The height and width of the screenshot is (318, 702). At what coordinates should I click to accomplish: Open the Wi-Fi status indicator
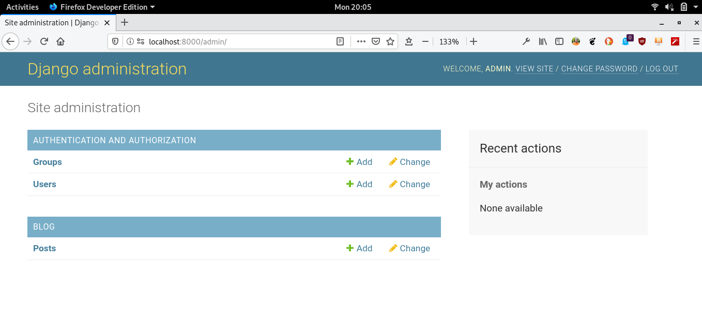coord(655,7)
